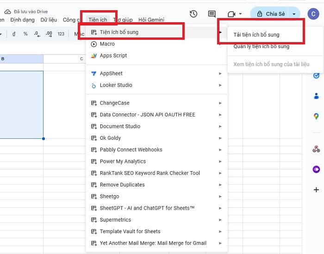Click Sheetgo add-on icon
The image size is (324, 254).
[94, 196]
